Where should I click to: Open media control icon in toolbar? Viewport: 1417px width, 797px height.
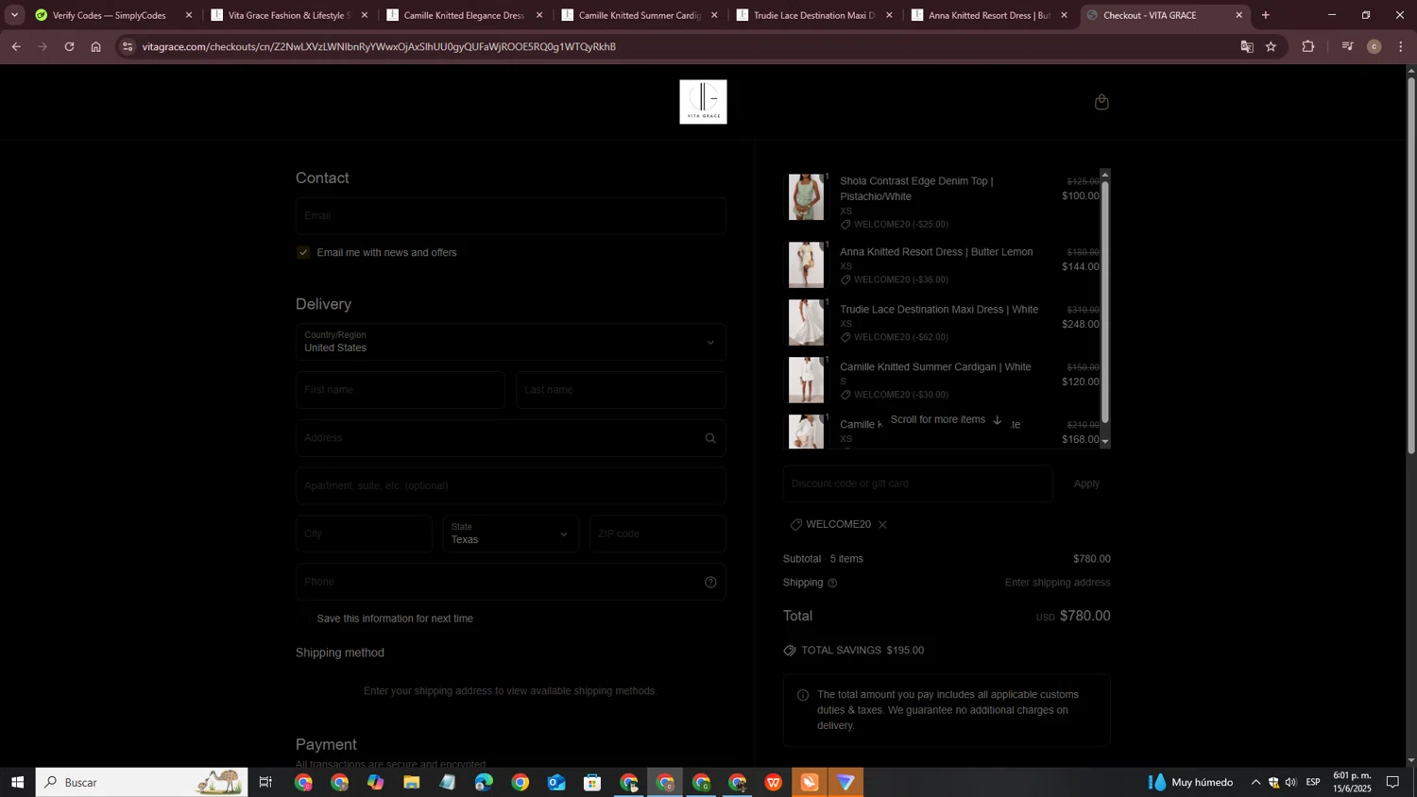click(1348, 46)
